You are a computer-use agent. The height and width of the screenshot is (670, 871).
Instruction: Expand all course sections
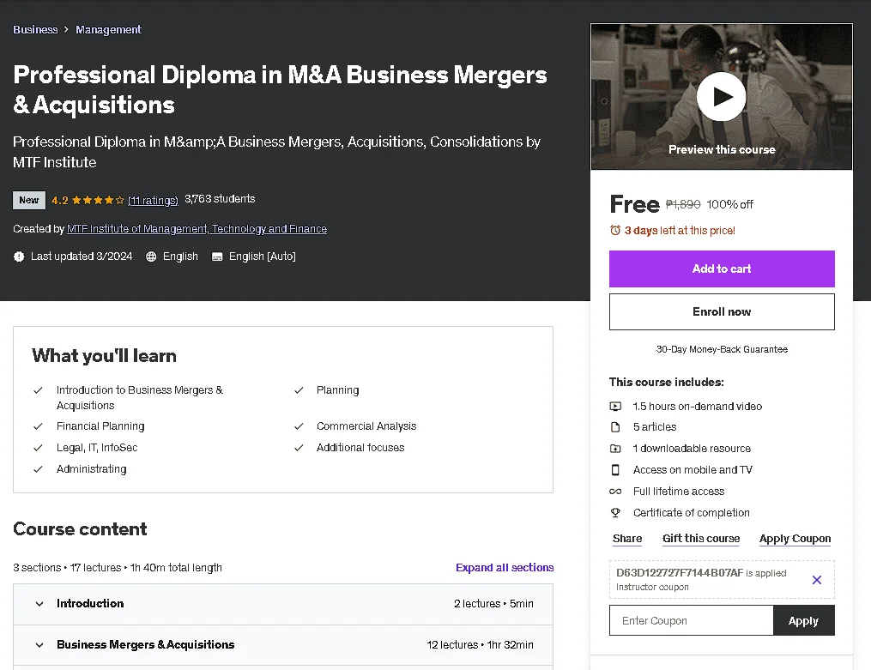505,567
